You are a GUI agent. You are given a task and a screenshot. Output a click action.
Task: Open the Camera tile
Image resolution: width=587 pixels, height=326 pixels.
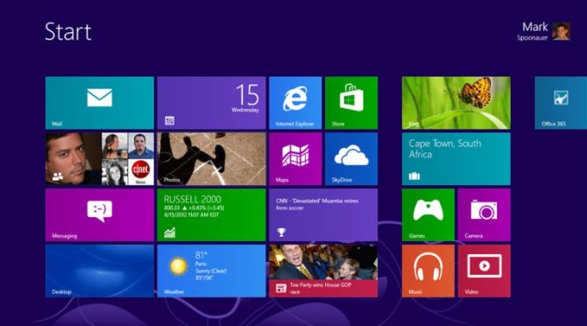coord(484,215)
